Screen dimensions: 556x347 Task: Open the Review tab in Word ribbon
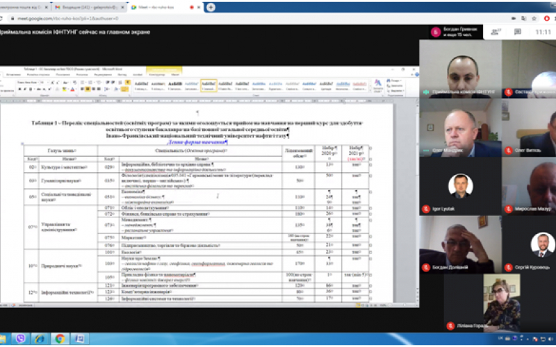click(103, 75)
